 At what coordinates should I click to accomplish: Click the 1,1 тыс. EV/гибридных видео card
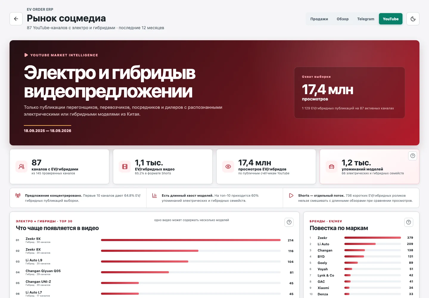pyautogui.click(x=163, y=167)
